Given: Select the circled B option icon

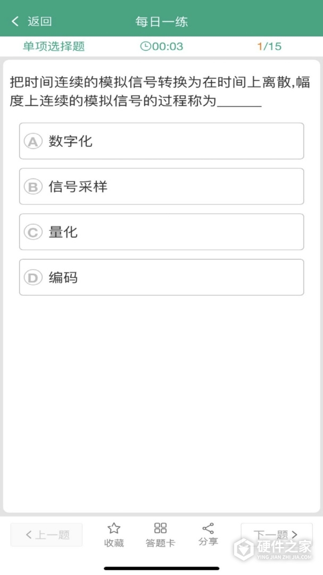Looking at the screenshot, I should [33, 187].
